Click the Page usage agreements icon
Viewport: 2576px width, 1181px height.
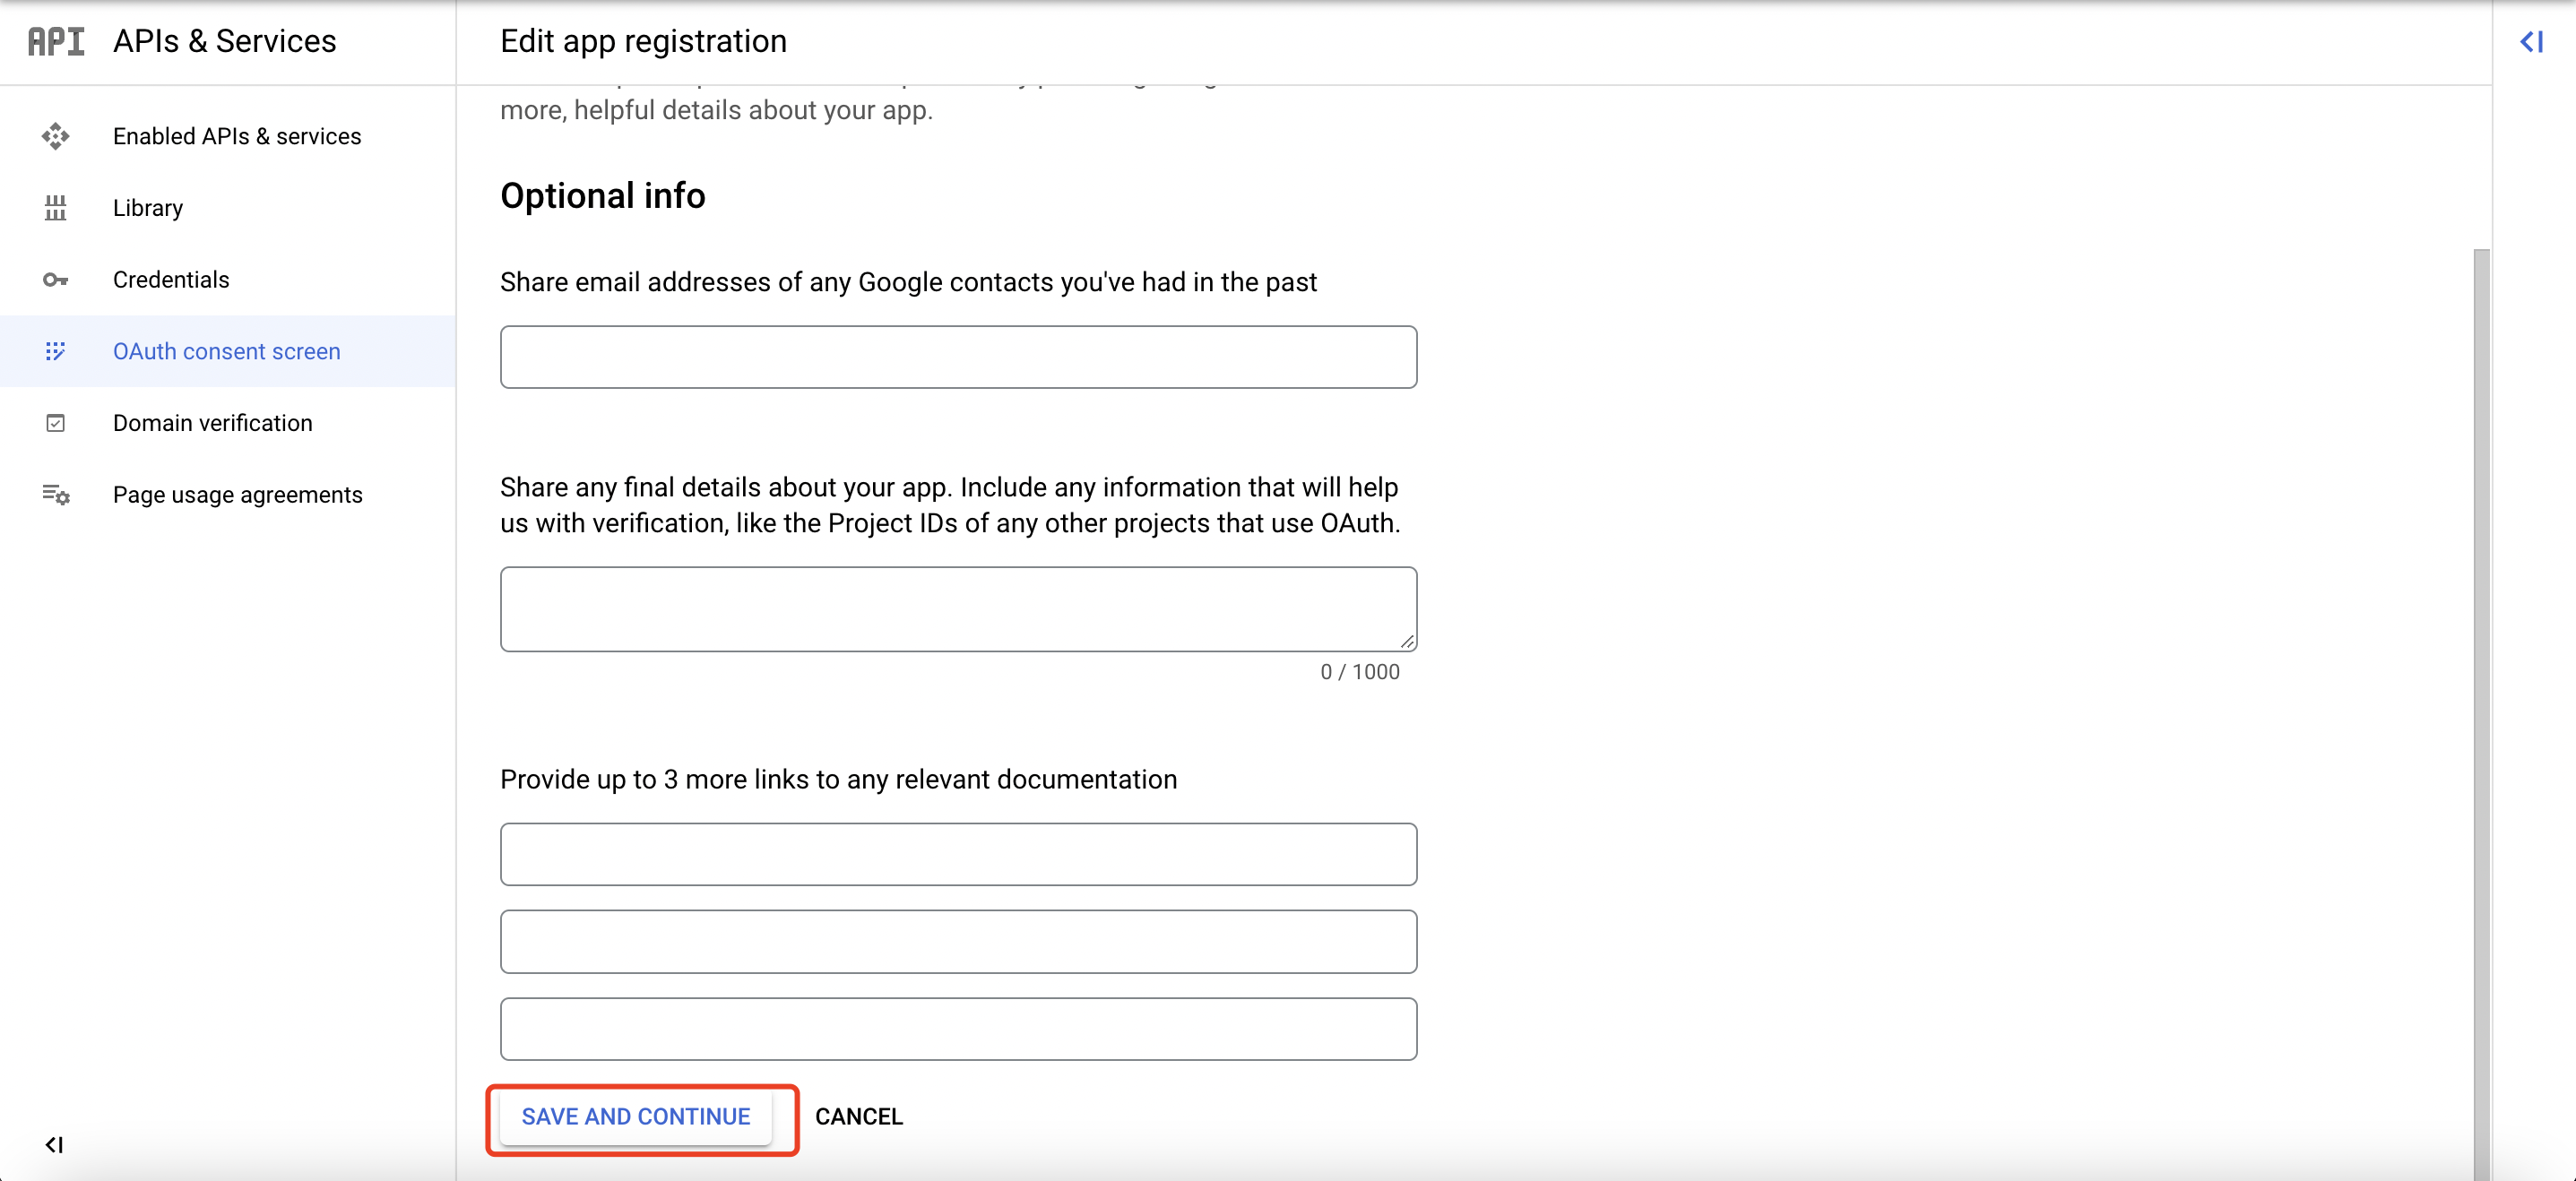click(x=56, y=495)
